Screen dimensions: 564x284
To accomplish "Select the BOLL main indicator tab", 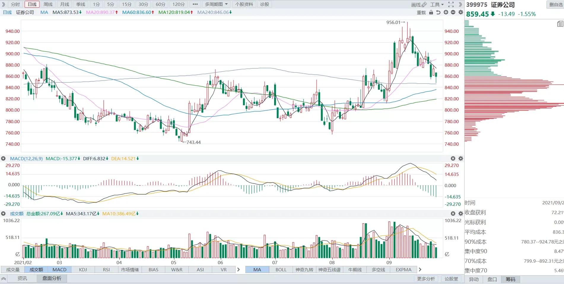I will pyautogui.click(x=281, y=269).
